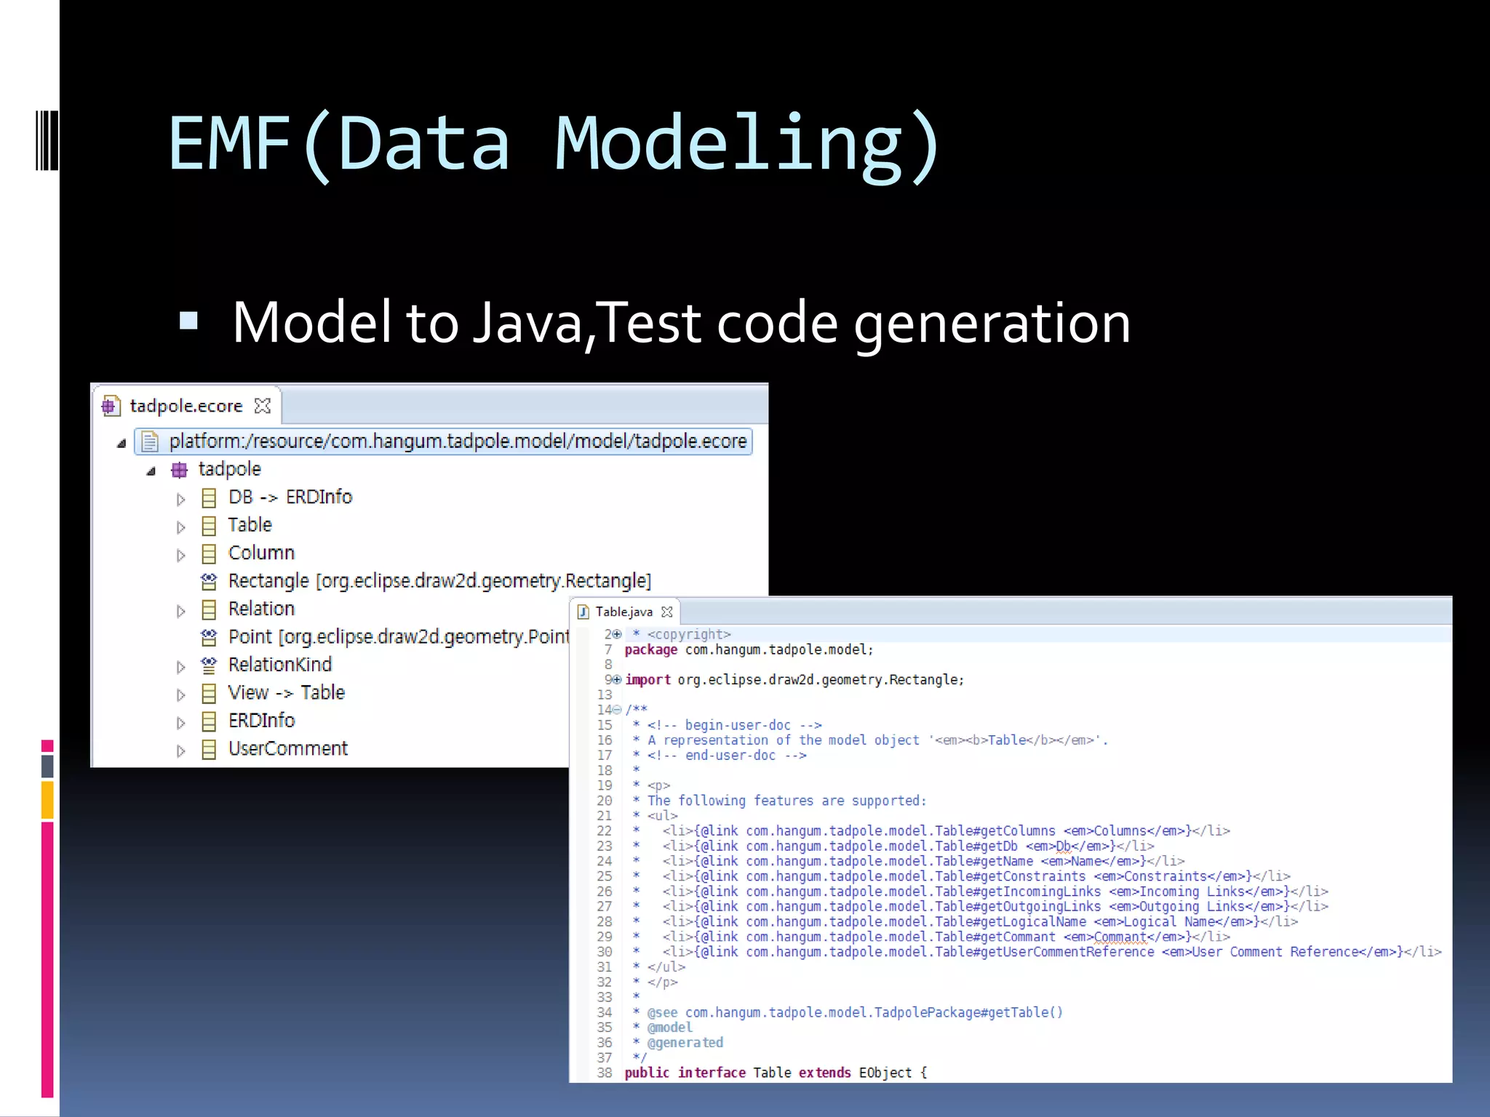Close the tadpole.ecore tab
The width and height of the screenshot is (1490, 1117).
point(263,406)
